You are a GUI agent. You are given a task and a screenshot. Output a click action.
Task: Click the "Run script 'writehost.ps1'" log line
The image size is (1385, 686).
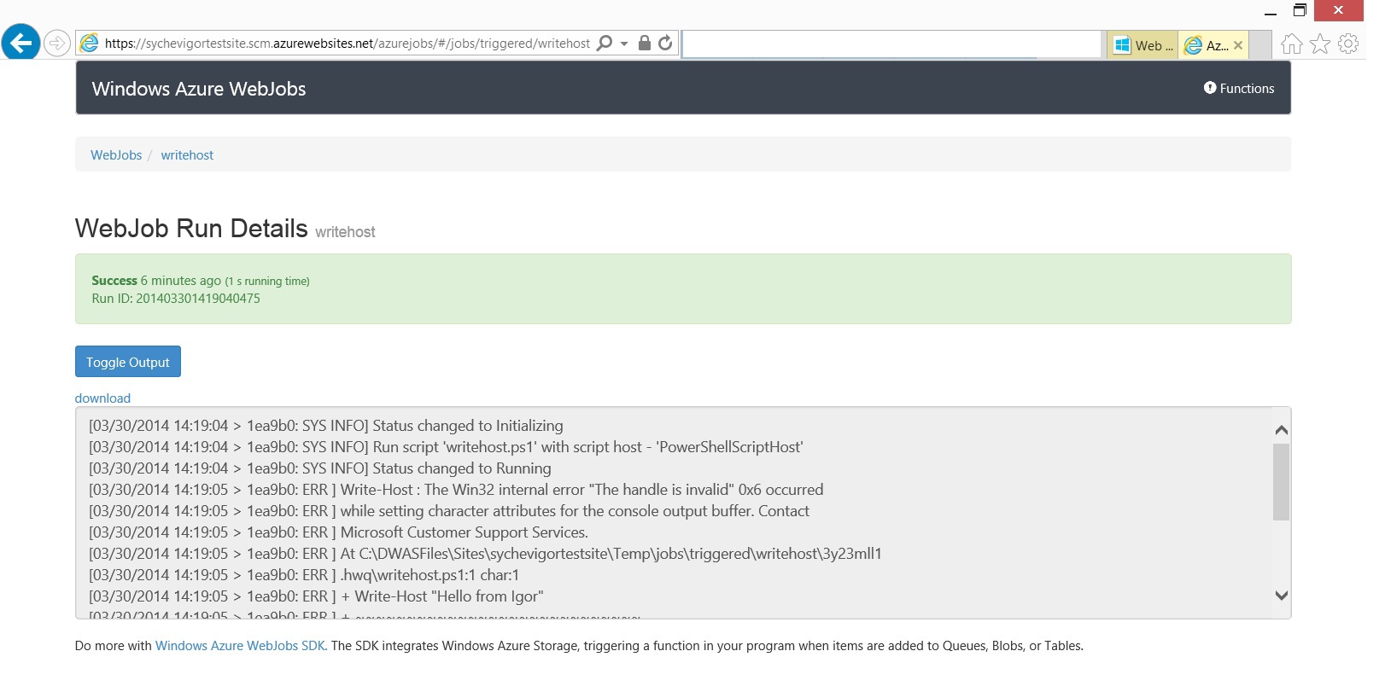pyautogui.click(x=446, y=447)
